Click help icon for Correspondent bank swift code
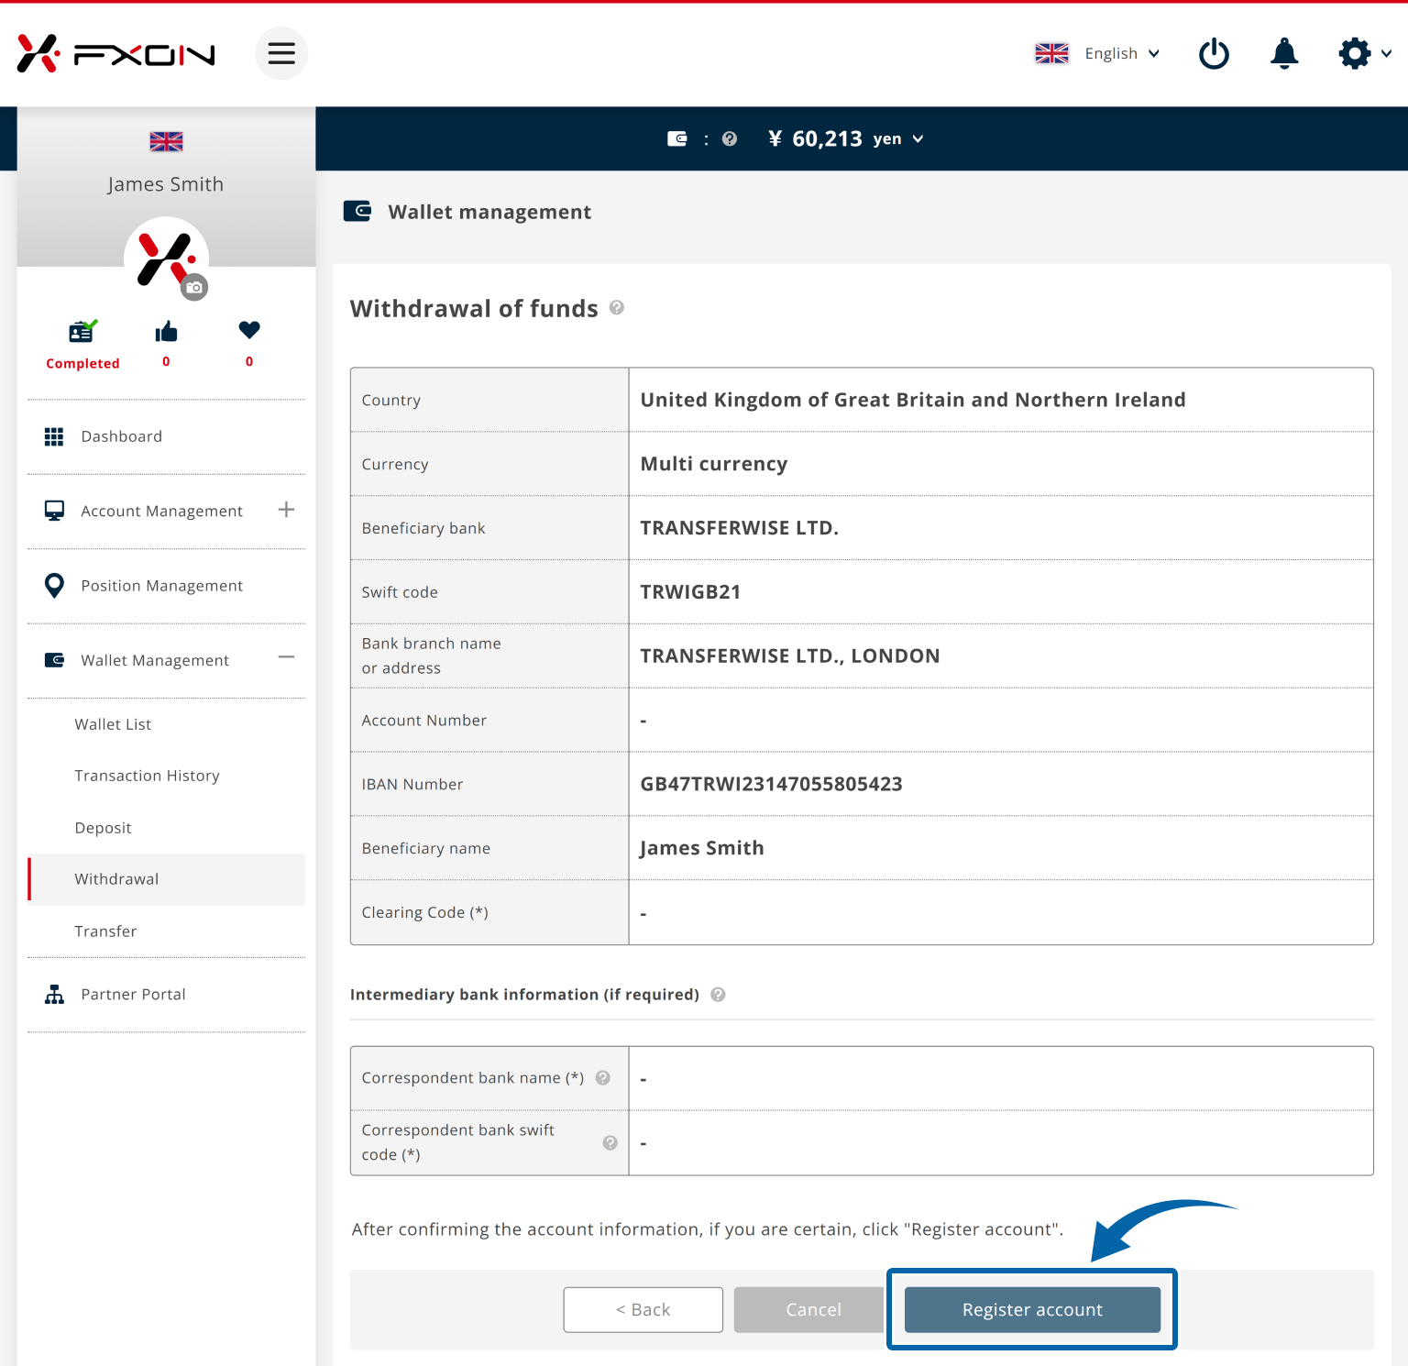1408x1366 pixels. point(610,1142)
